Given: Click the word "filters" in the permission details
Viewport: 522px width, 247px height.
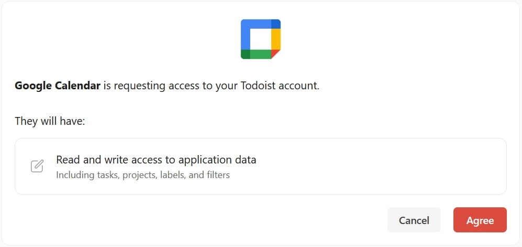Looking at the screenshot, I should point(217,175).
